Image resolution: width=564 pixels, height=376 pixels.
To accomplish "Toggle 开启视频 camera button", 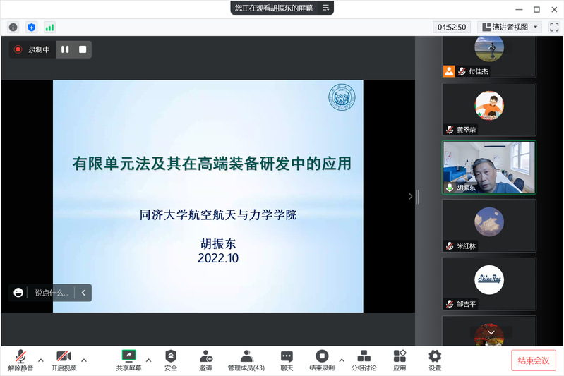I will [x=64, y=360].
